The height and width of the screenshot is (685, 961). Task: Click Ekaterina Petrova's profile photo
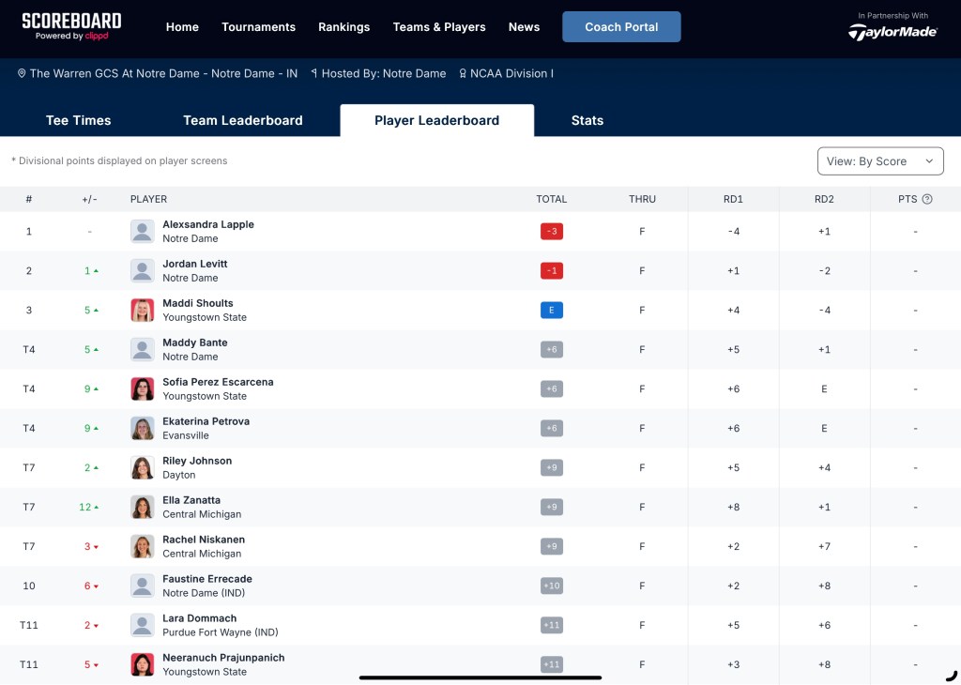click(x=142, y=429)
